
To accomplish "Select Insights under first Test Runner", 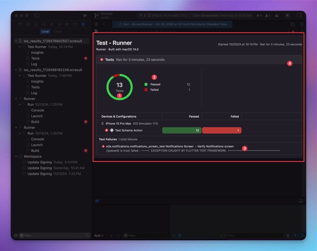I will [x=37, y=53].
